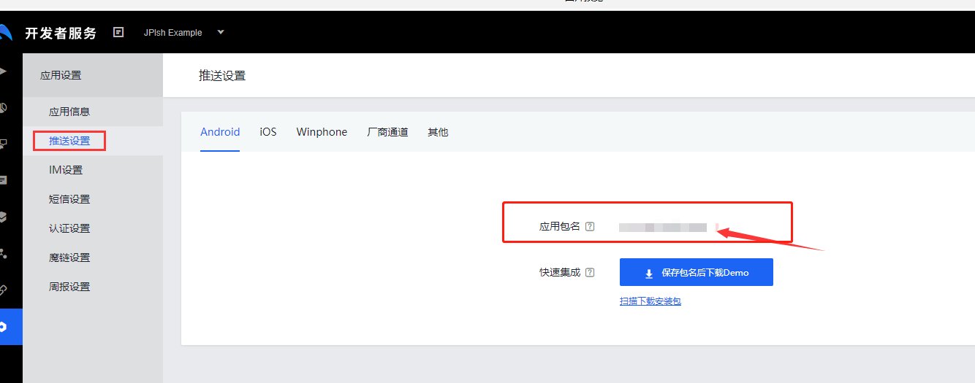Click the 推送设置 page heading
The height and width of the screenshot is (383, 975).
click(222, 75)
